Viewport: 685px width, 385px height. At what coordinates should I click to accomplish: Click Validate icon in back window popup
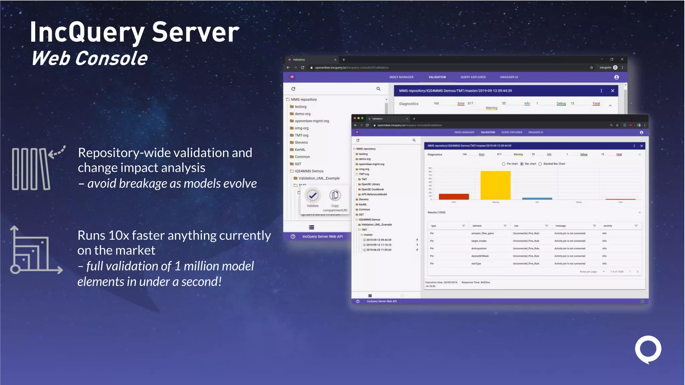click(313, 195)
